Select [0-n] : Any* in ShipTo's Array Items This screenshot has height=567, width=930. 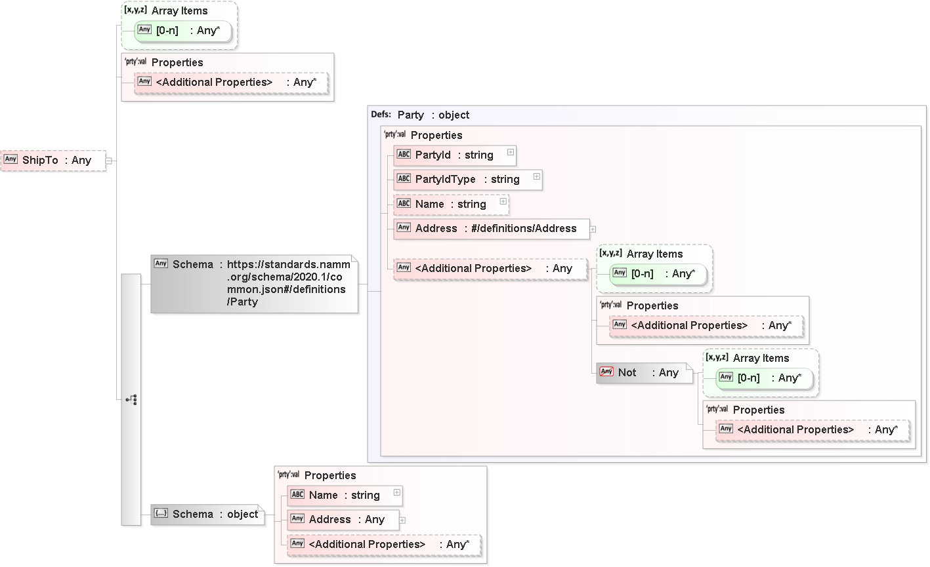183,31
